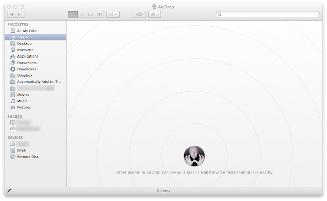Click the Desktop sidebar icon
The width and height of the screenshot is (327, 201).
(13, 44)
